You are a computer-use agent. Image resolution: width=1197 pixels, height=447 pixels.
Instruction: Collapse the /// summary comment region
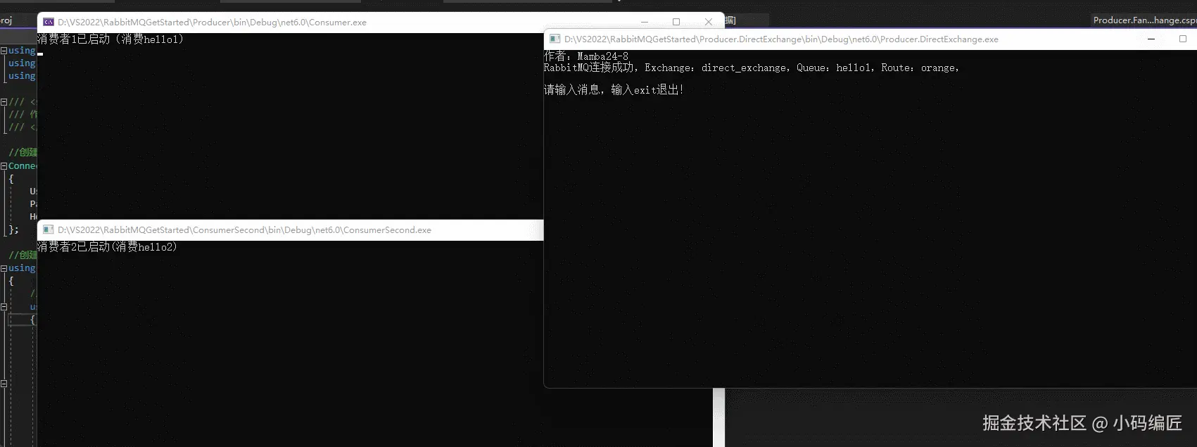pos(4,102)
